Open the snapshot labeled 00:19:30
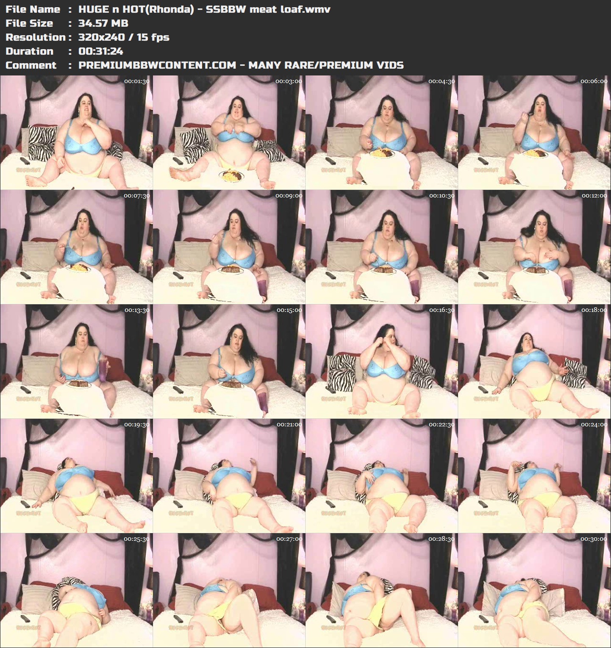The image size is (611, 648). click(x=76, y=476)
